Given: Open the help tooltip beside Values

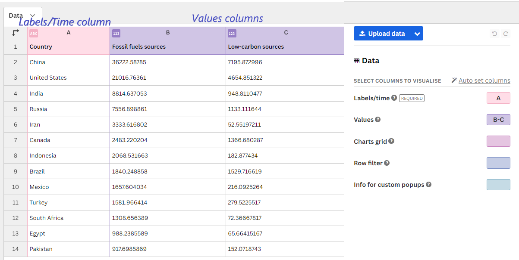Looking at the screenshot, I should pyautogui.click(x=377, y=120).
